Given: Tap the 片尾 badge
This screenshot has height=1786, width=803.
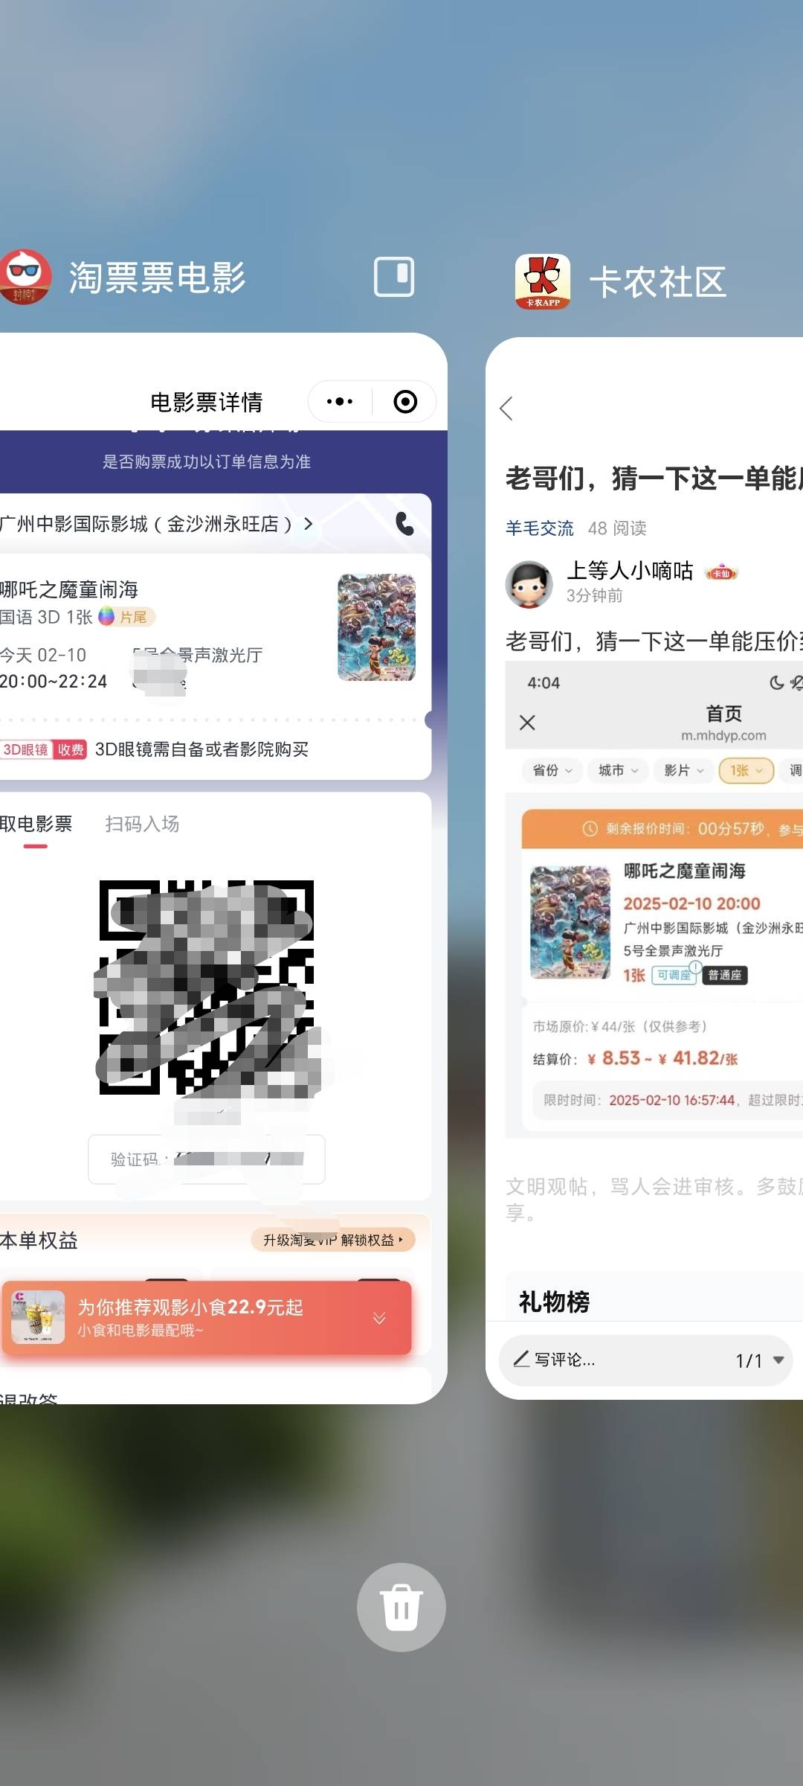Looking at the screenshot, I should coord(127,617).
